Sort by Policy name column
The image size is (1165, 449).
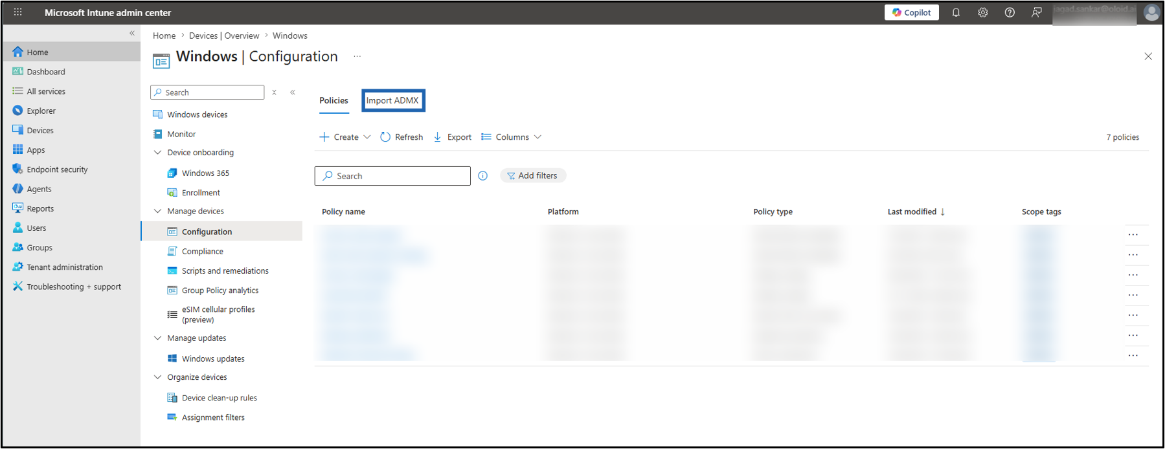[x=343, y=212]
